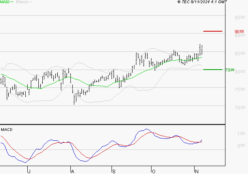The height and width of the screenshot is (174, 248).
Task: Click the 050 MACD axis label
Action: click(x=241, y=146)
